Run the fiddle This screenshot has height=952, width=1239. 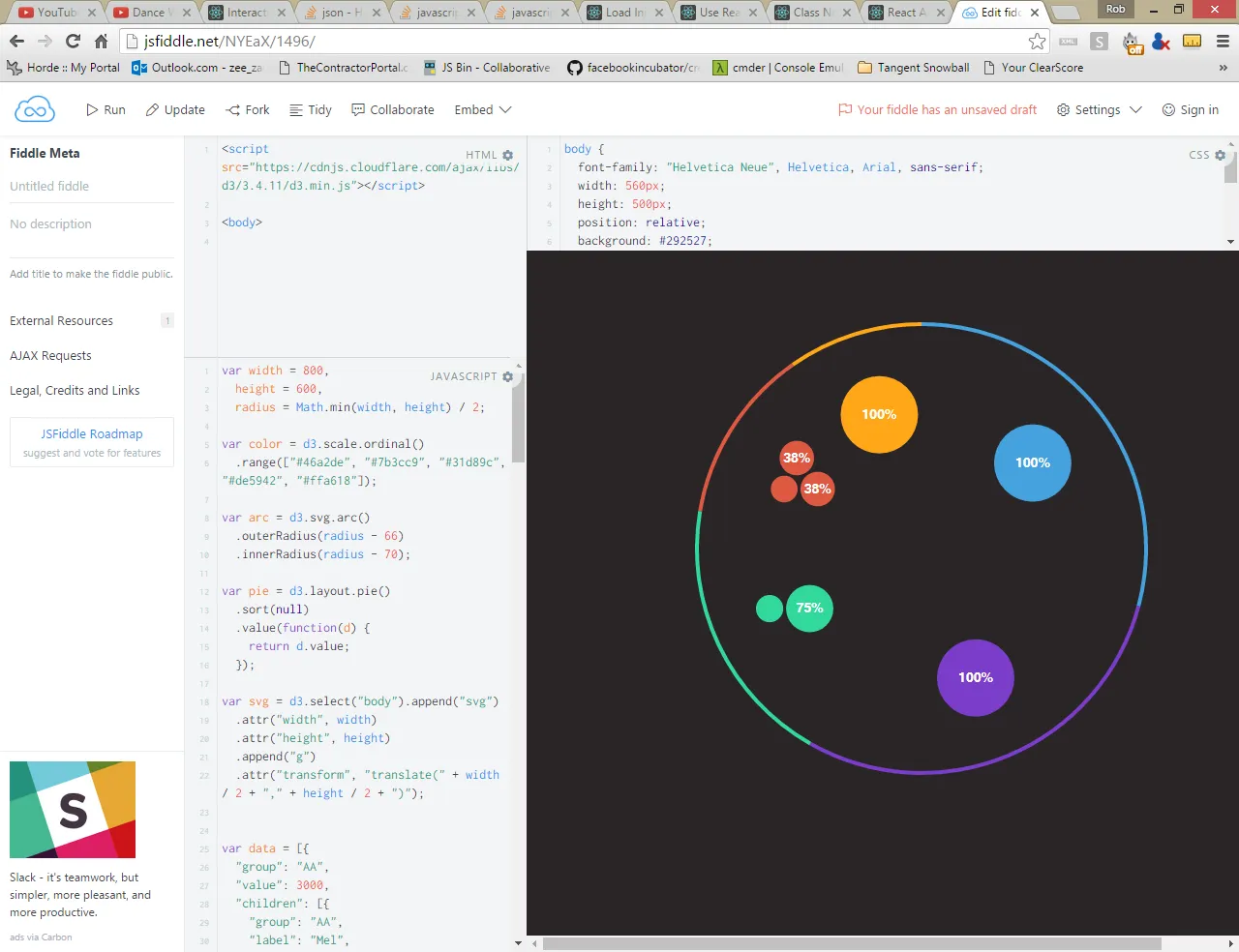click(106, 109)
